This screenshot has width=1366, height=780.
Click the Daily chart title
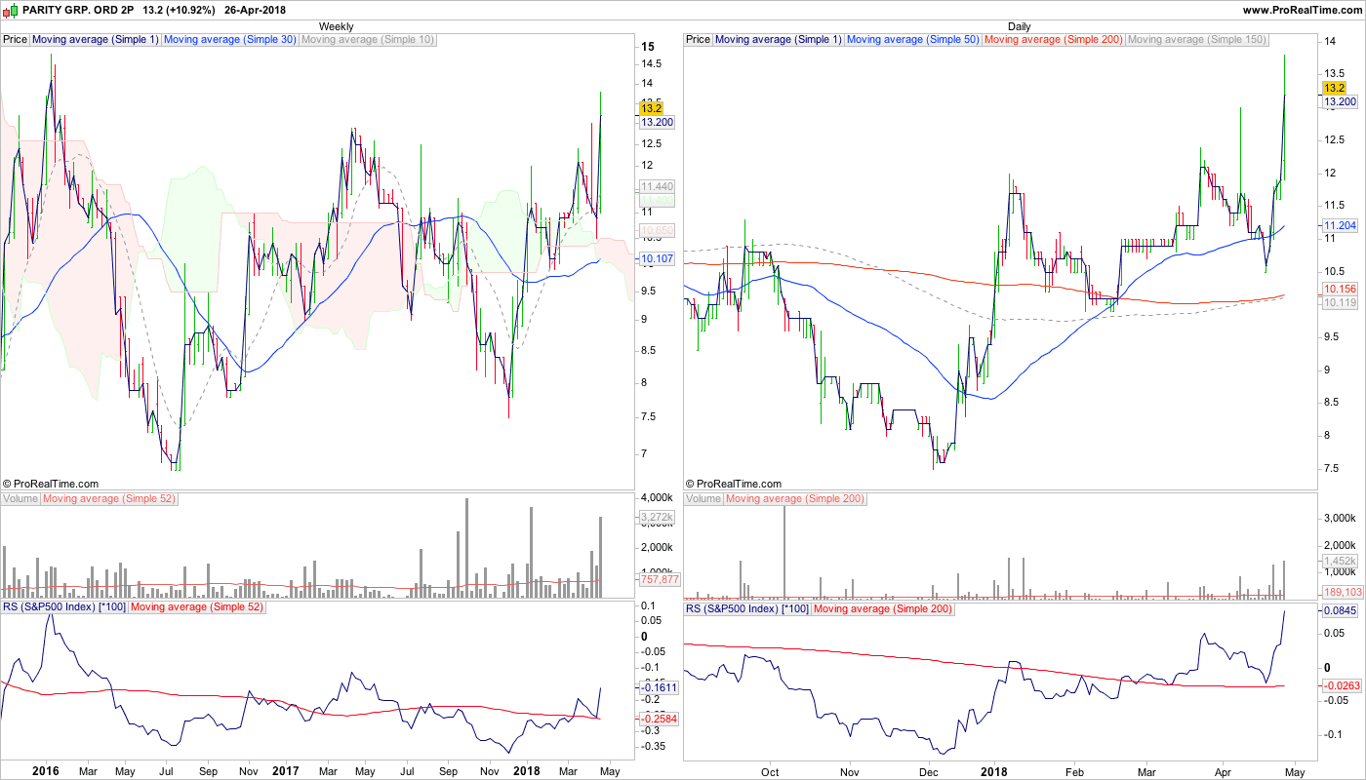[x=1019, y=26]
